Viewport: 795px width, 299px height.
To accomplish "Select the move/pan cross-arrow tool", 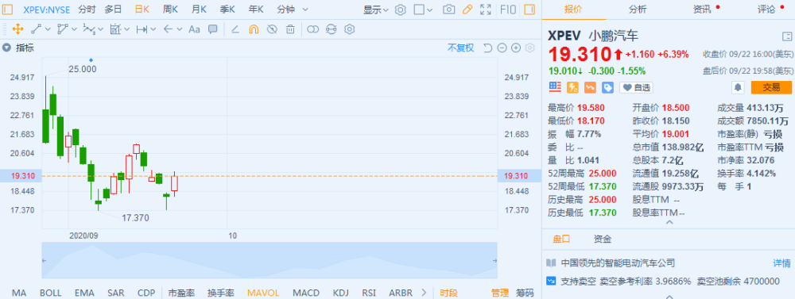I will click(x=17, y=29).
